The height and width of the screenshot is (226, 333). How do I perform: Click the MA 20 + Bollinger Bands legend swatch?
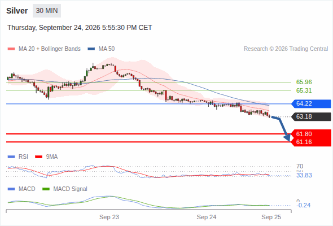tap(11, 49)
